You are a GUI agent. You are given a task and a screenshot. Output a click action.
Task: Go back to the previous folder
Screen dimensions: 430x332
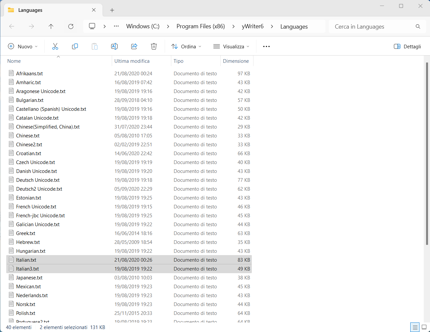[x=12, y=27]
